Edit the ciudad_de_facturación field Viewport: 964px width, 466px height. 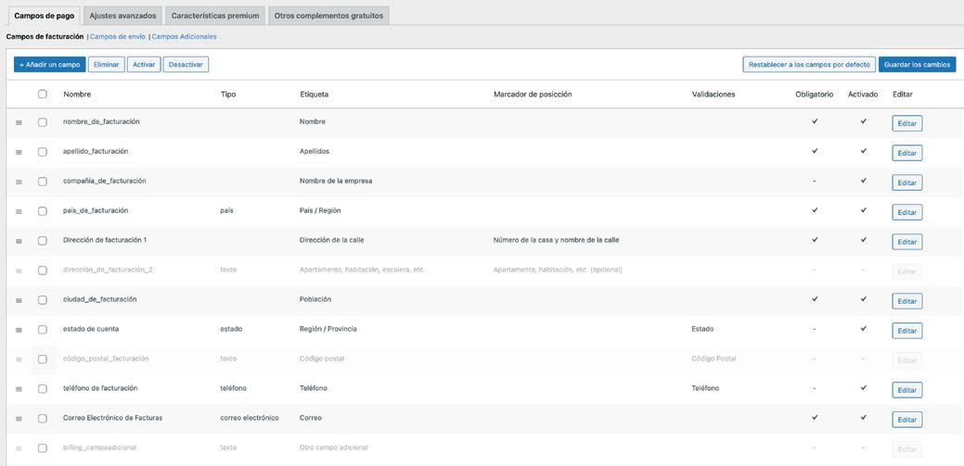point(907,301)
